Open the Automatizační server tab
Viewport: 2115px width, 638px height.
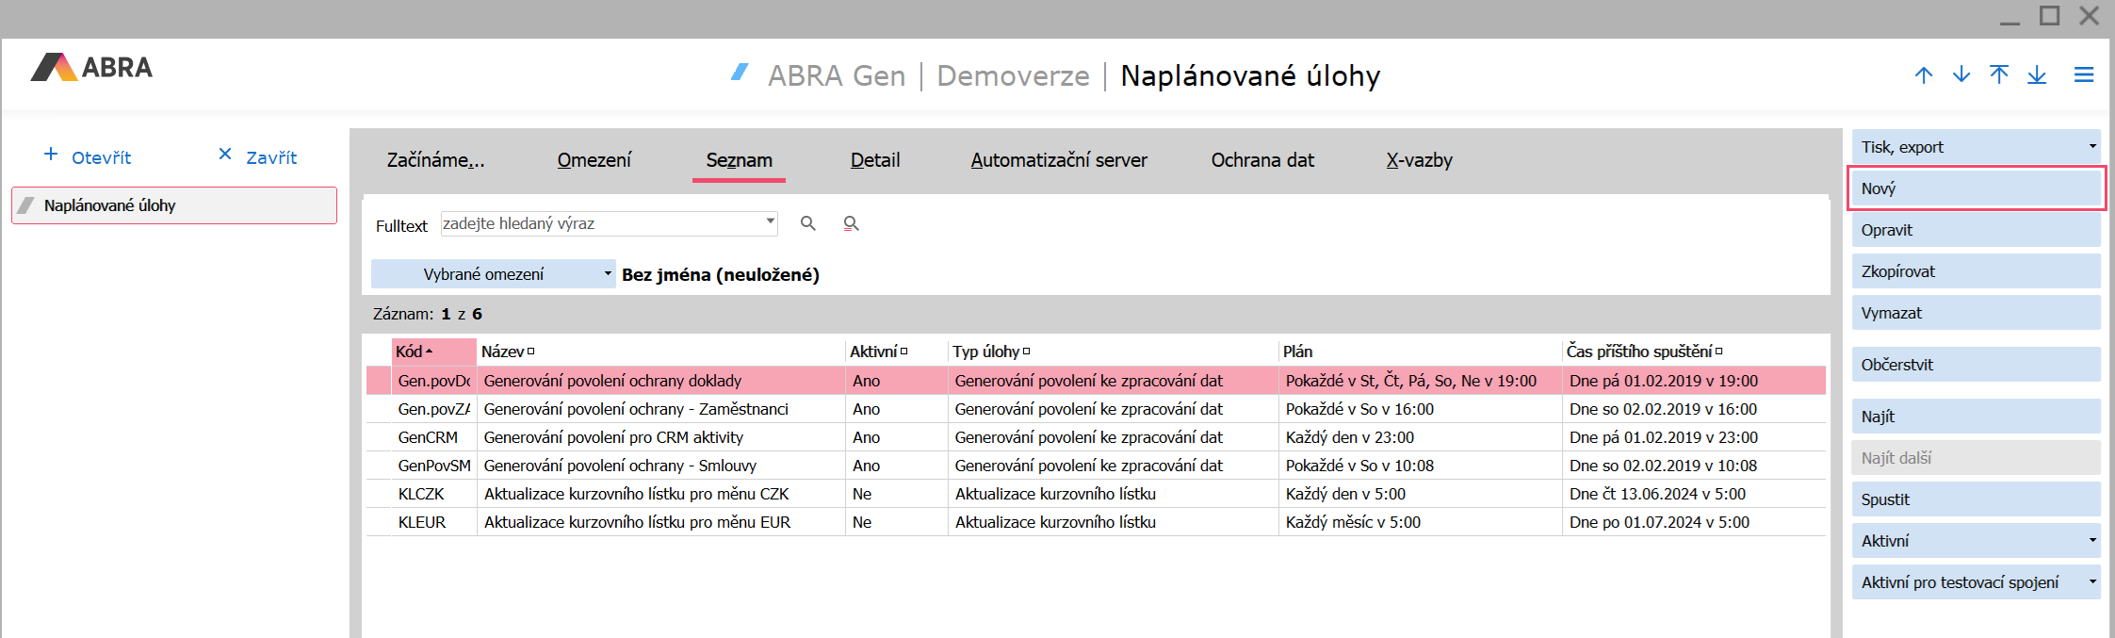point(1058,160)
